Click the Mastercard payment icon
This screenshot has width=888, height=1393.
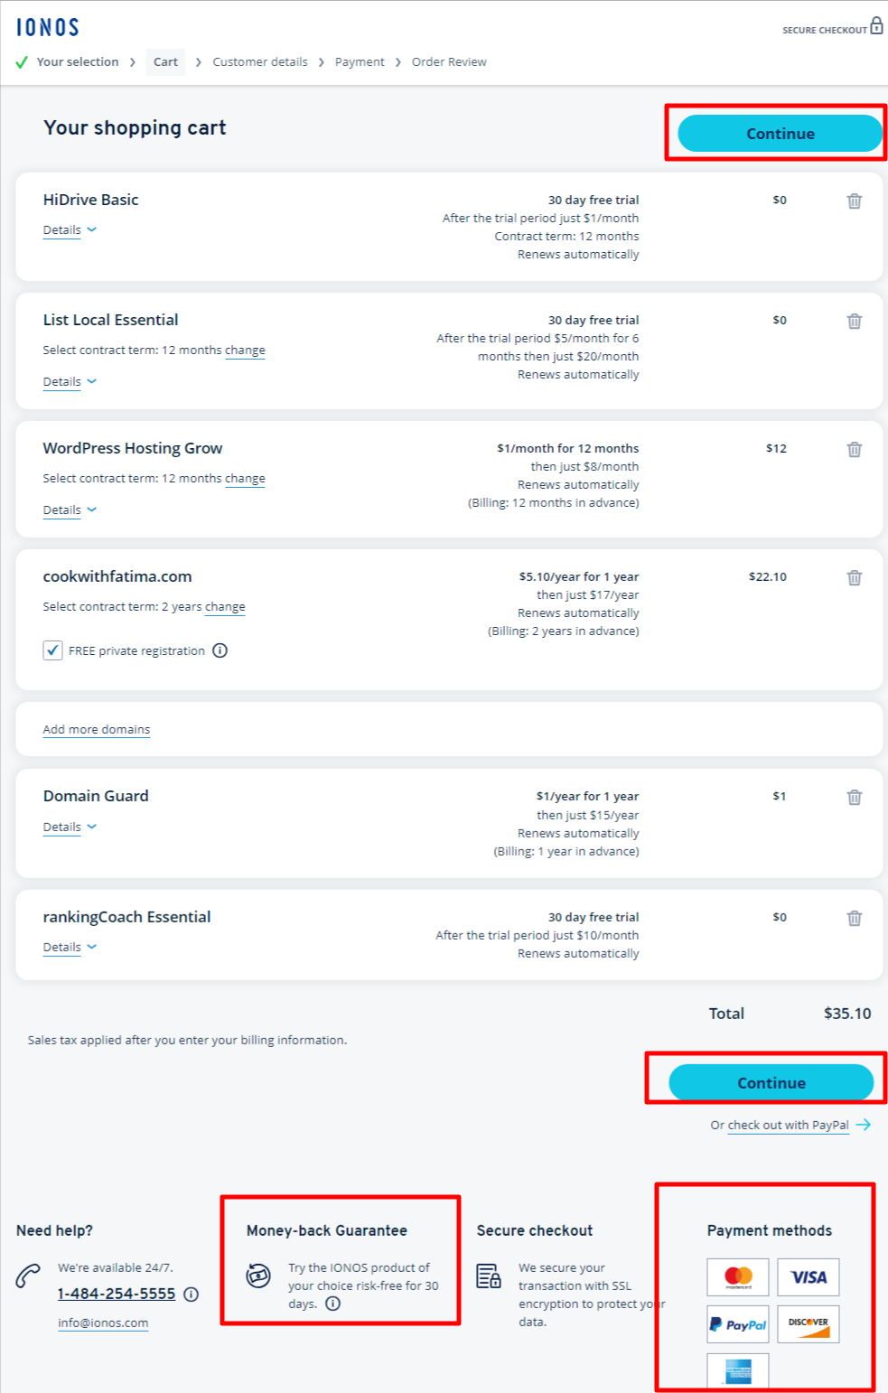tap(737, 1277)
